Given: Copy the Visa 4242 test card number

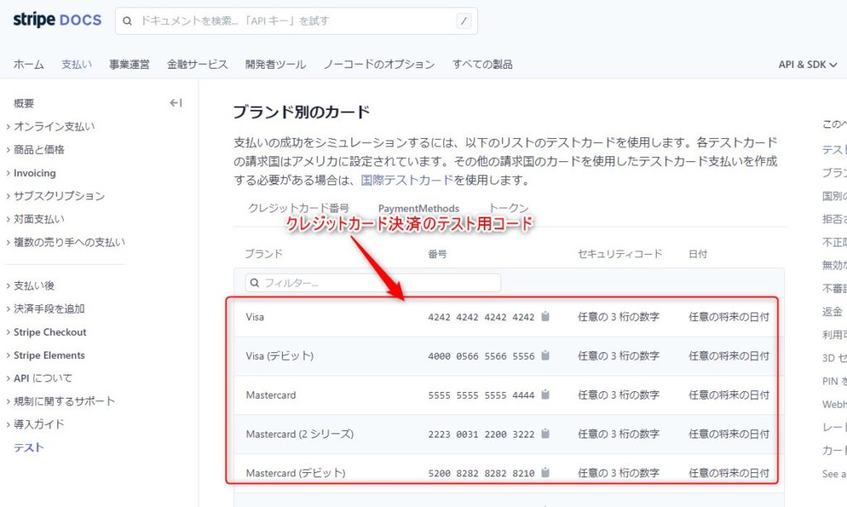Looking at the screenshot, I should point(546,317).
